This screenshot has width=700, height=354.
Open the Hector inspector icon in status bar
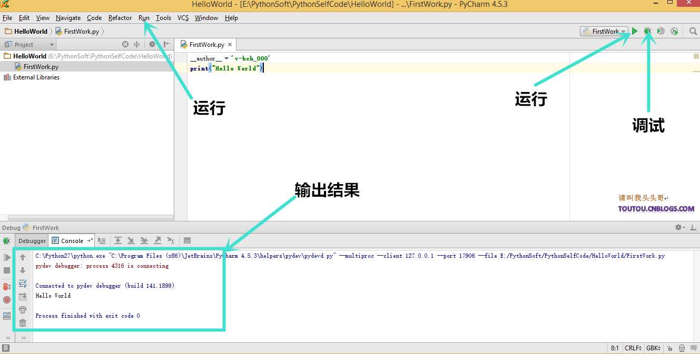pyautogui.click(x=682, y=348)
